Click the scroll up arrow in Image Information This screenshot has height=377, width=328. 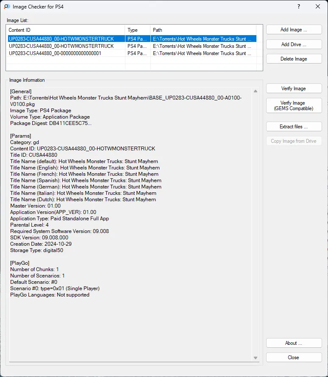click(x=256, y=91)
